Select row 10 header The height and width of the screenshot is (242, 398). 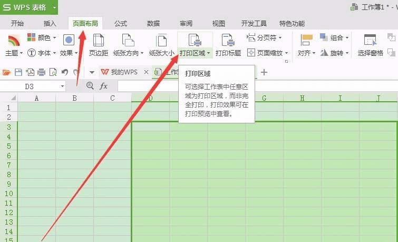click(8, 193)
